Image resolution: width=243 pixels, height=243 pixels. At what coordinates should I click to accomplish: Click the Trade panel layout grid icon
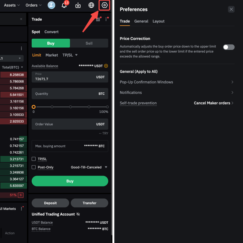(x=98, y=19)
